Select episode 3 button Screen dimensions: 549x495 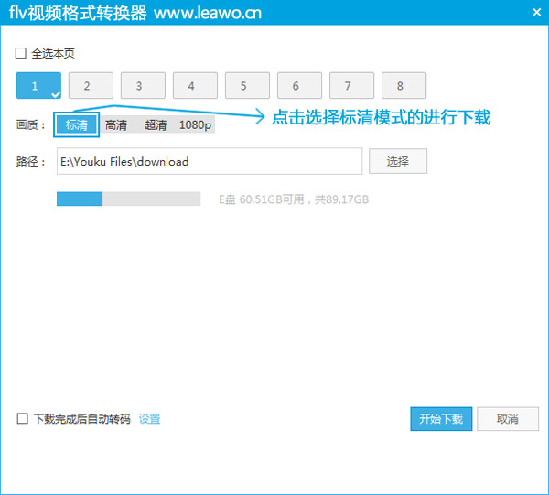coord(143,85)
